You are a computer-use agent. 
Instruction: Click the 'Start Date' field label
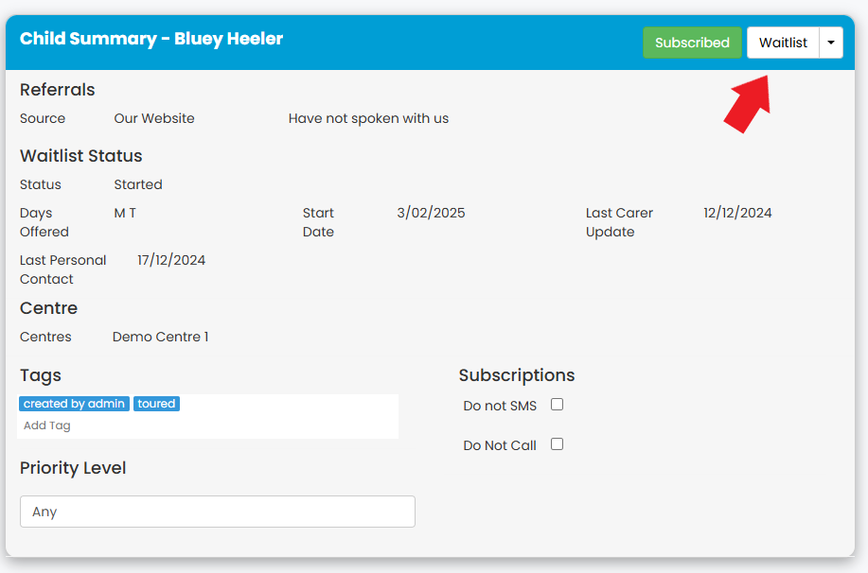click(318, 222)
